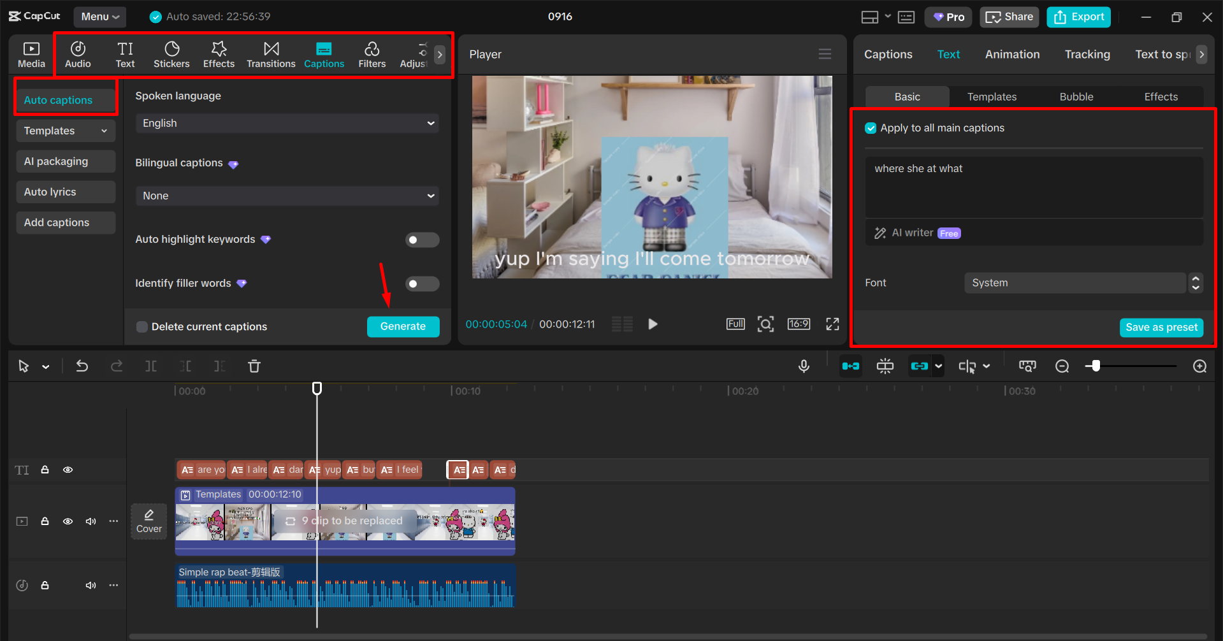Click the zoom in timeline icon

tap(1199, 366)
